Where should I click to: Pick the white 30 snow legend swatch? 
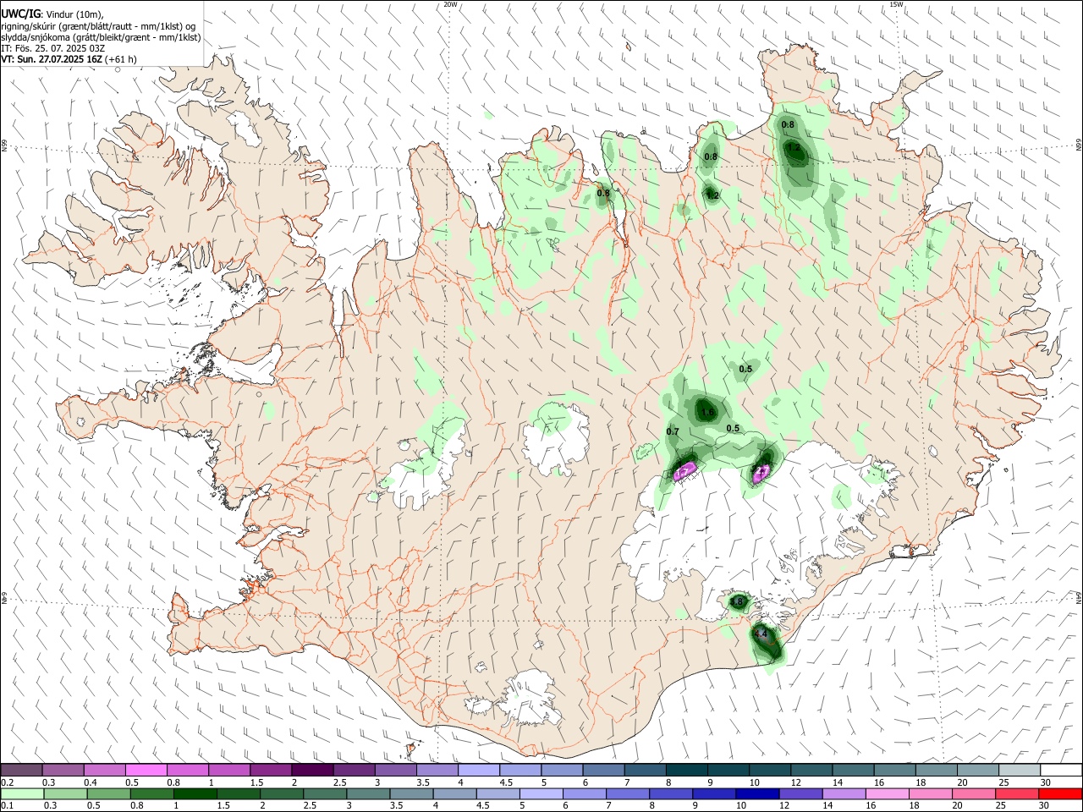1061,770
